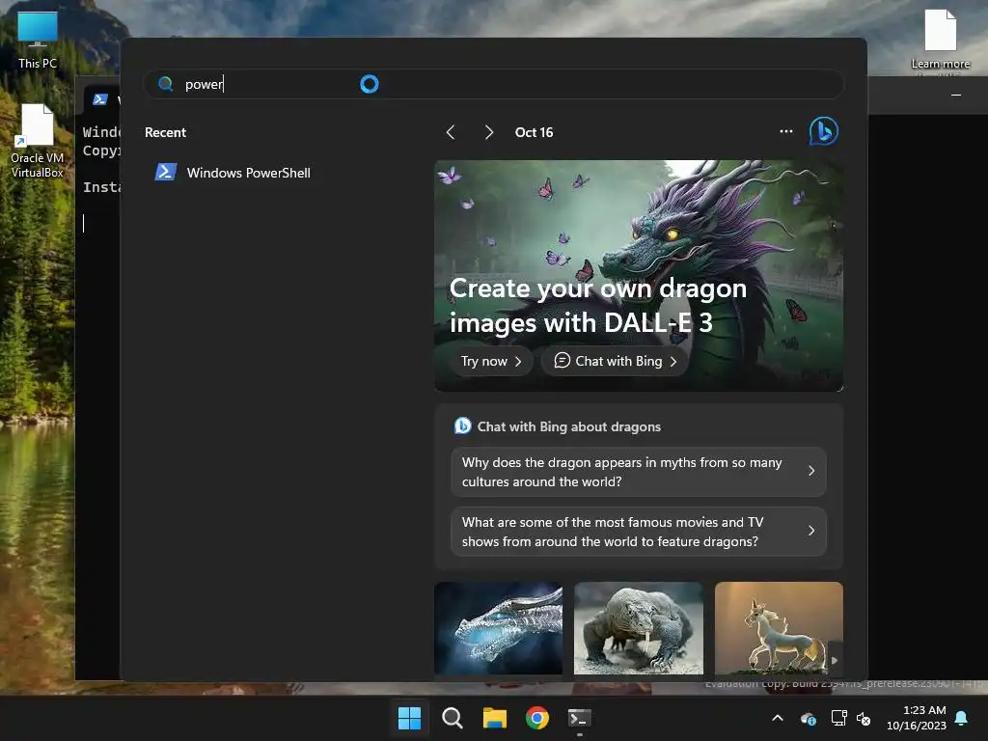988x741 pixels.
Task: Switch to Terminal in the taskbar
Action: 580,718
